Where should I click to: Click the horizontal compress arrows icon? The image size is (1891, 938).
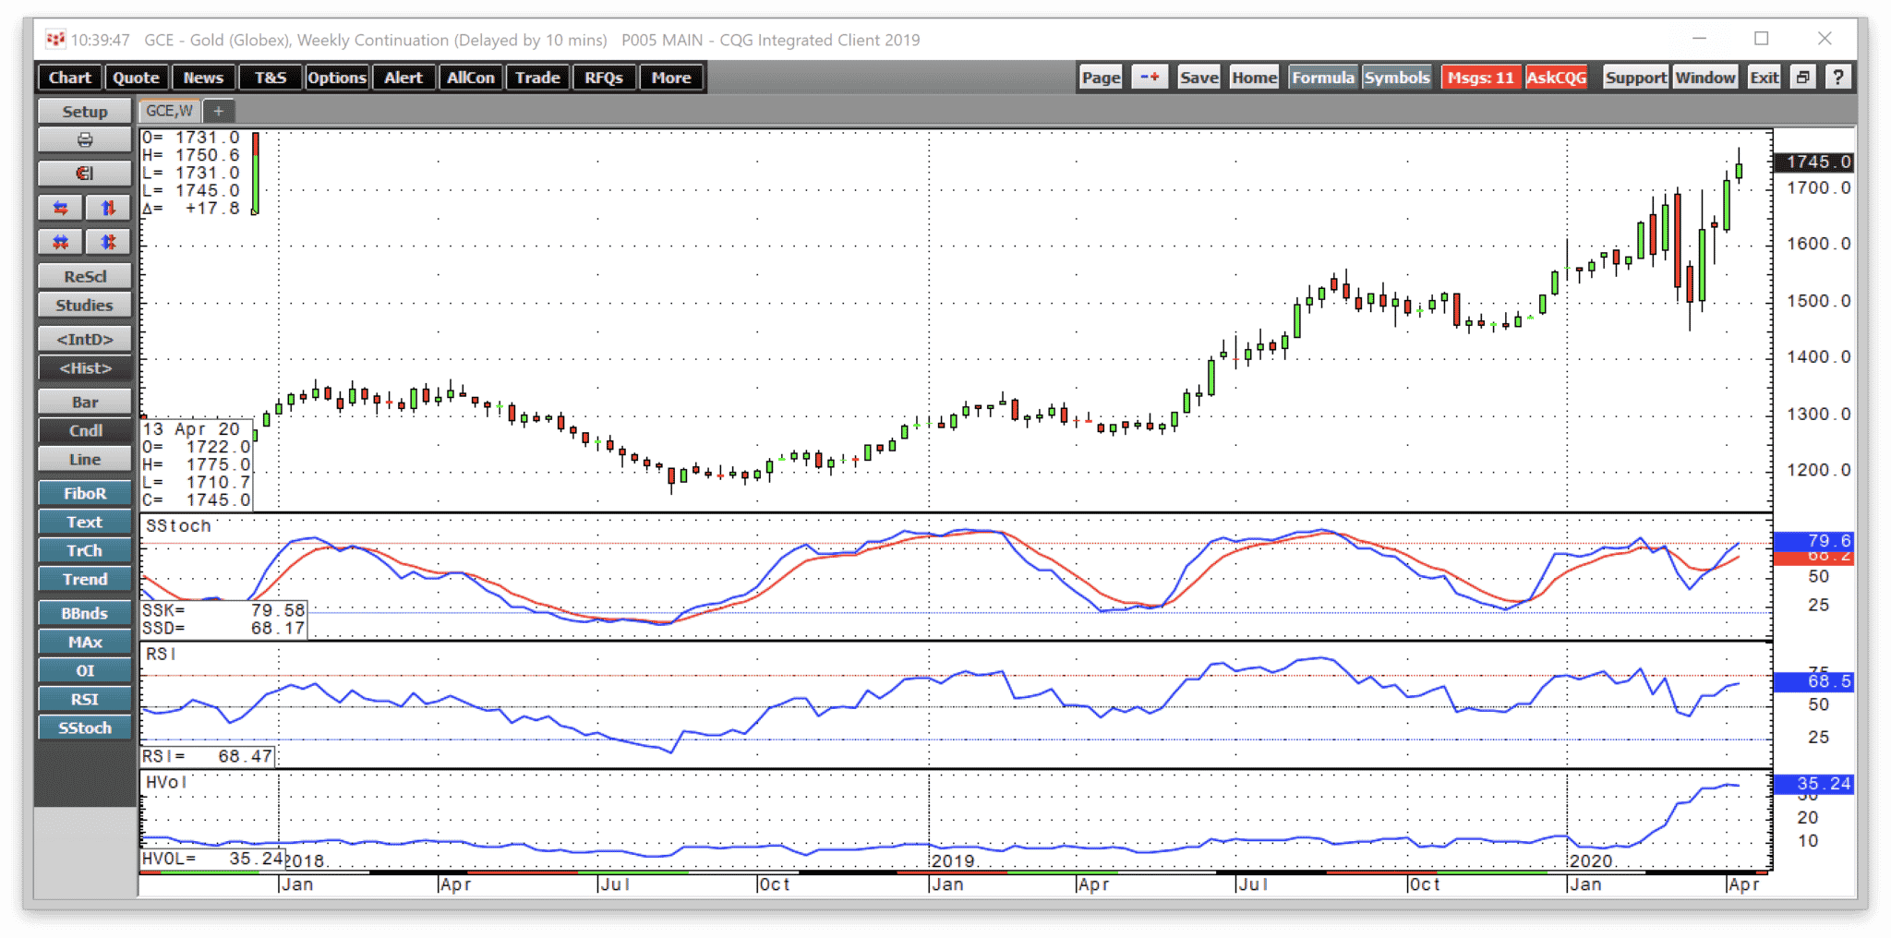pyautogui.click(x=61, y=243)
